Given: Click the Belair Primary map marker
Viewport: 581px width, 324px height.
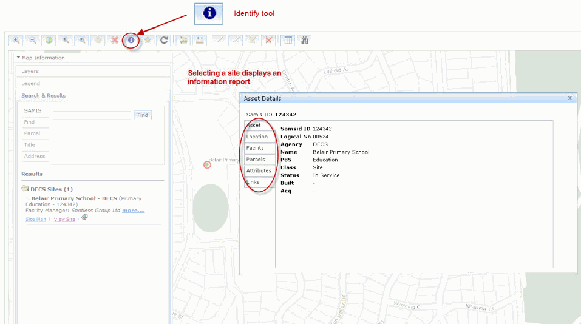Looking at the screenshot, I should (207, 165).
